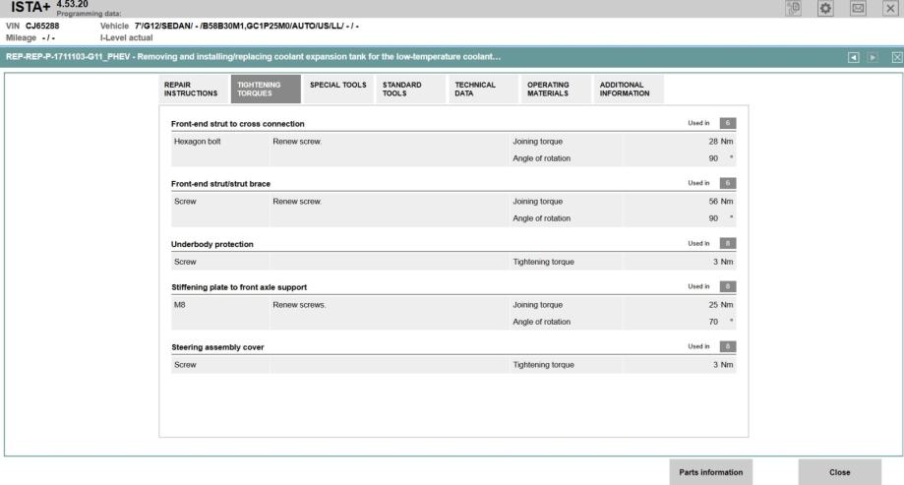The height and width of the screenshot is (485, 904).
Task: Click the Parts information button
Action: [x=710, y=471]
